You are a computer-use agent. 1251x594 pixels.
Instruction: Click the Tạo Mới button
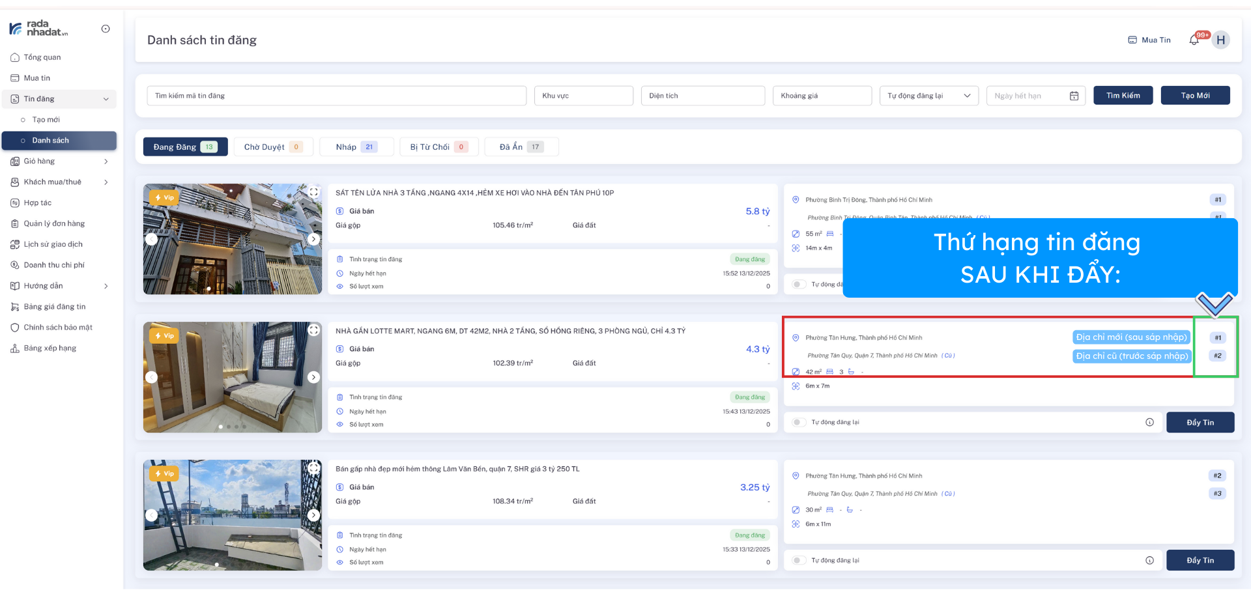click(1195, 96)
